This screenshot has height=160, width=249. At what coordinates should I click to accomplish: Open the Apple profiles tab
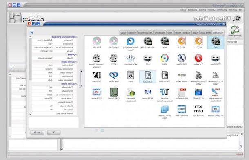pos(196,33)
